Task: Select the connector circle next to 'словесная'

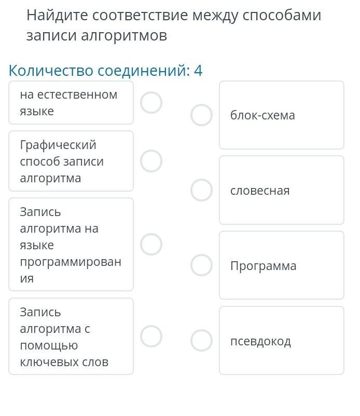Action: pos(201,190)
